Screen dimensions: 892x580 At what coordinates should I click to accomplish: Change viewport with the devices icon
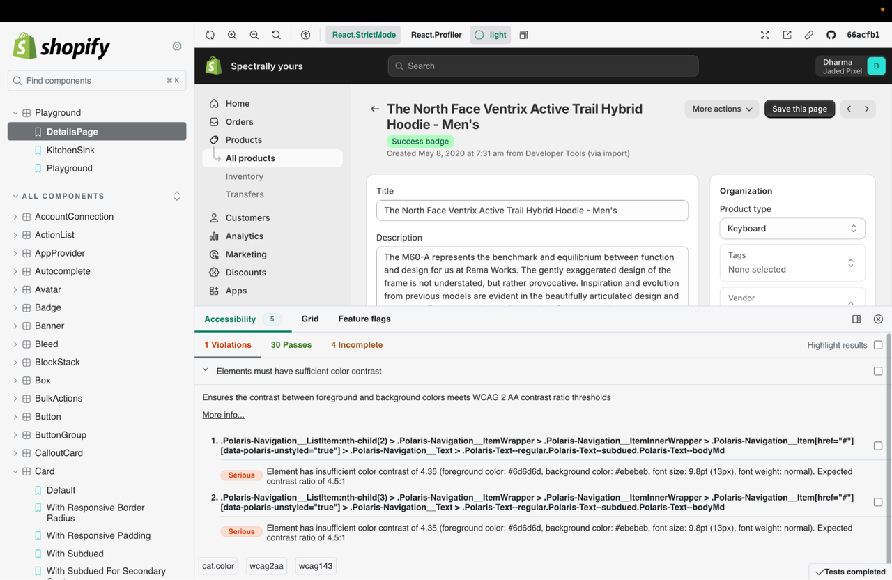(x=523, y=34)
